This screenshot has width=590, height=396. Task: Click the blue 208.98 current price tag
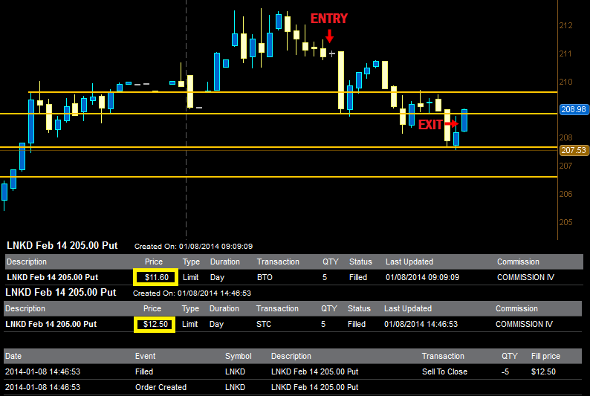pos(574,109)
